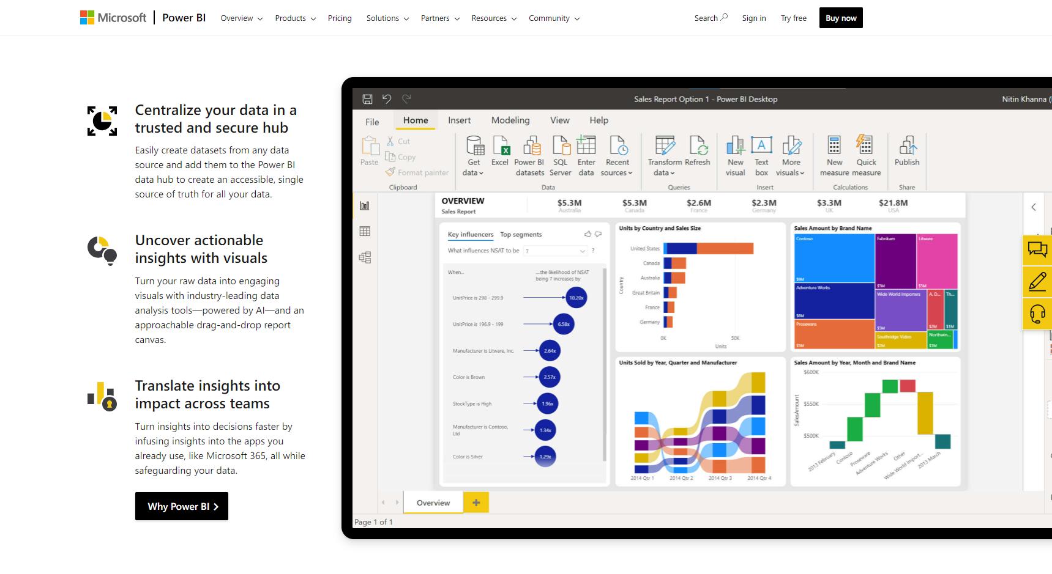Viewport: 1052px width, 574px height.
Task: Open the Model view icon in sidebar
Action: 365,257
